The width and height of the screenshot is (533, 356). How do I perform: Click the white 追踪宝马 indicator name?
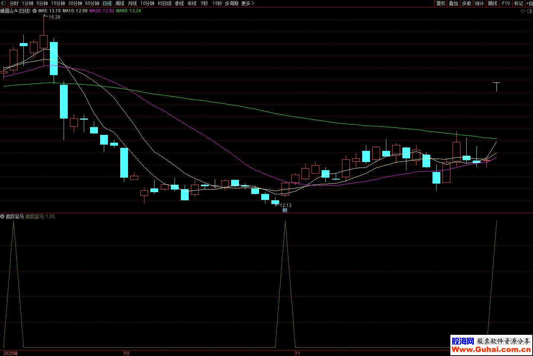pos(15,216)
